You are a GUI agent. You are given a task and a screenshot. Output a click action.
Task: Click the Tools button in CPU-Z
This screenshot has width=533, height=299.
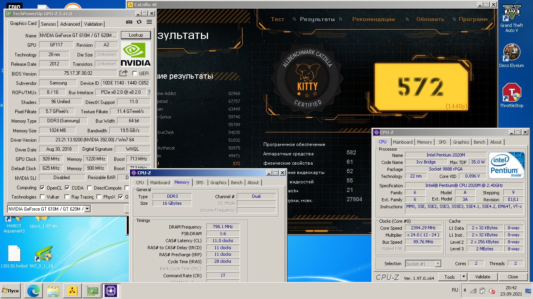[449, 277]
